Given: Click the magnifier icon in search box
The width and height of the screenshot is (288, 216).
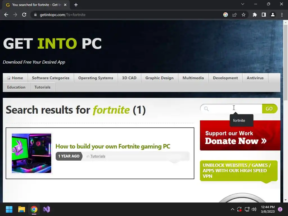Looking at the screenshot, I should (x=206, y=109).
